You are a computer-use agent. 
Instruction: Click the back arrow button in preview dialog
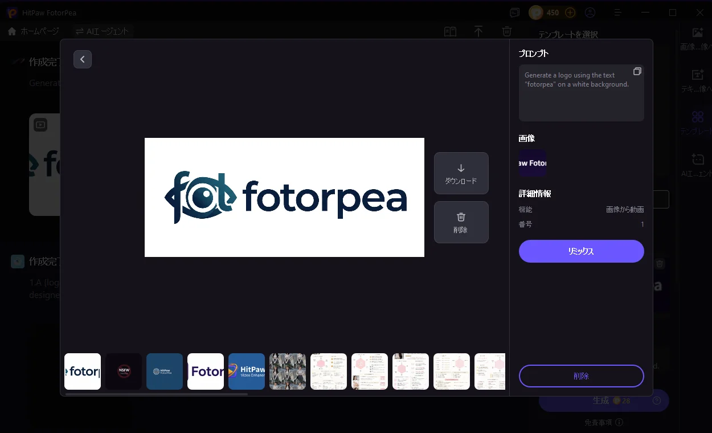(x=83, y=59)
